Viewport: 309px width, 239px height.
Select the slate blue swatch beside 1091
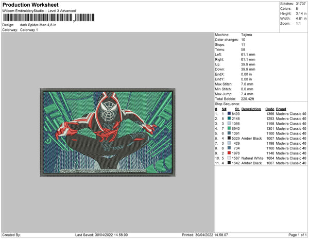[x=229, y=133]
